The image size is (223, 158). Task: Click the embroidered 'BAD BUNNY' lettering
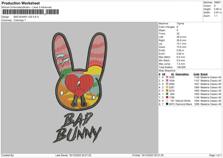[x=78, y=127]
